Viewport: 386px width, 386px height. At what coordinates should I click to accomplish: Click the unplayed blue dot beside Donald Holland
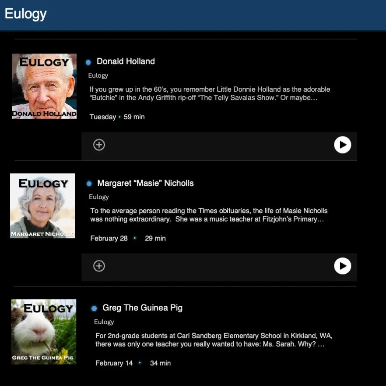click(x=88, y=62)
